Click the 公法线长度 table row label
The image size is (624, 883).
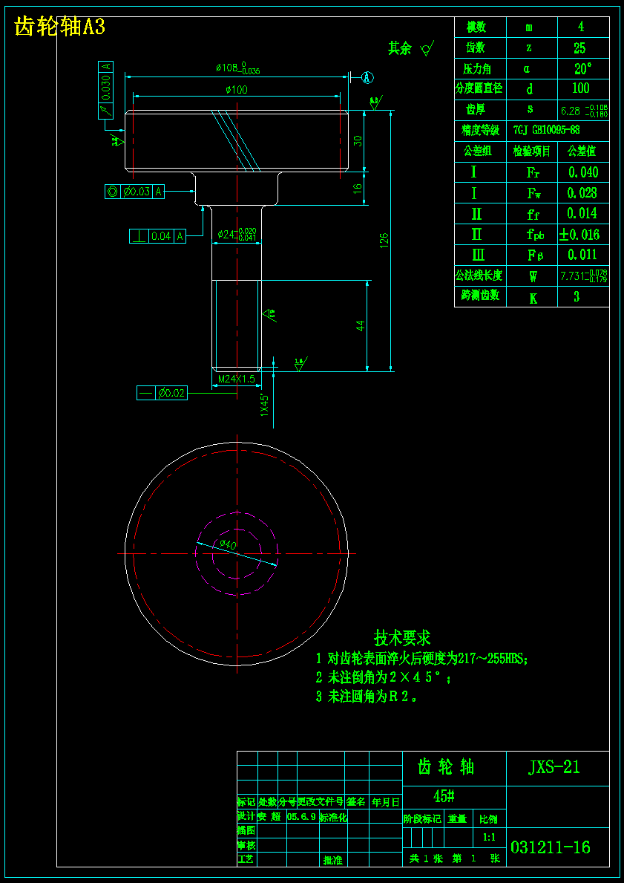tap(481, 276)
